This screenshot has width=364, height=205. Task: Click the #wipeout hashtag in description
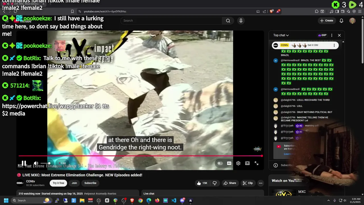pos(90,194)
